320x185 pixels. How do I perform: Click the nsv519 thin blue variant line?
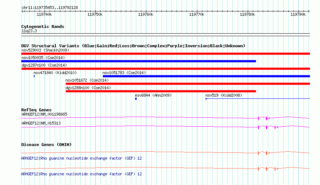(x=258, y=99)
